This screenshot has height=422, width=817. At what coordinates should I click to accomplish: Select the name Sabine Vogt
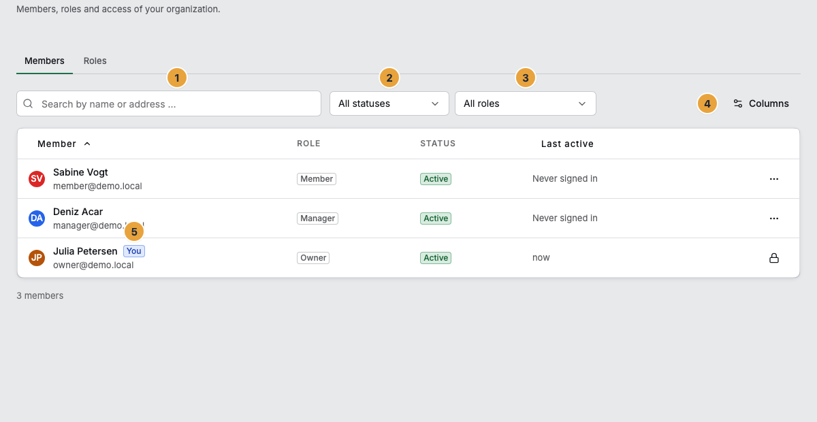click(80, 172)
